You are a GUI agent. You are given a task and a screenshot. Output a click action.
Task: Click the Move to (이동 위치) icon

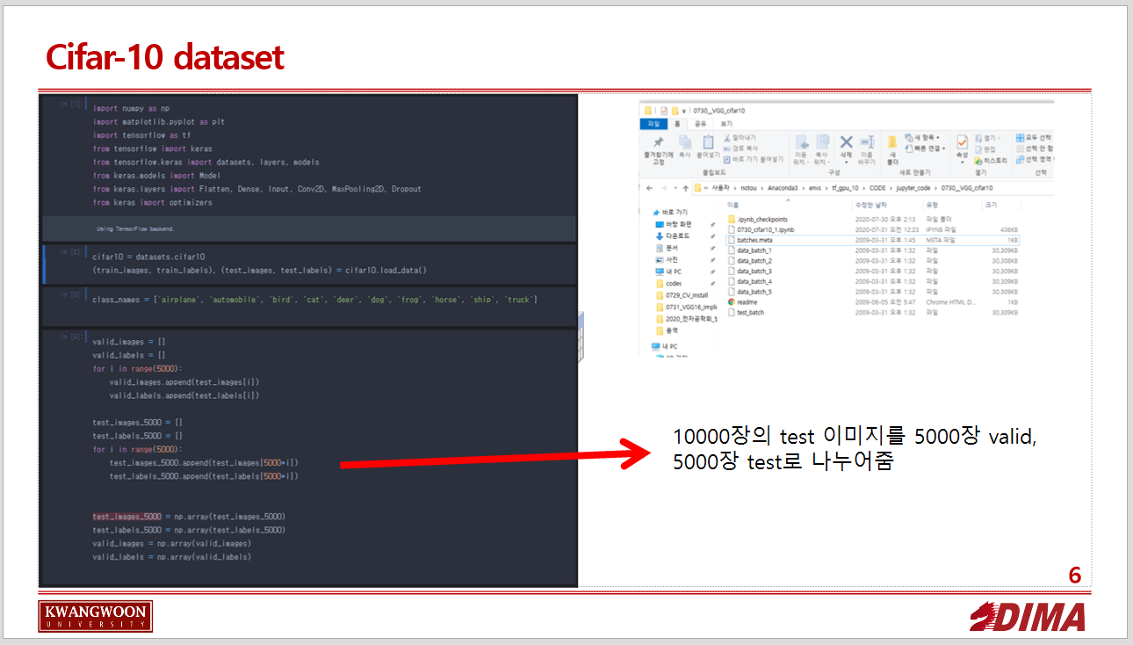click(x=801, y=143)
